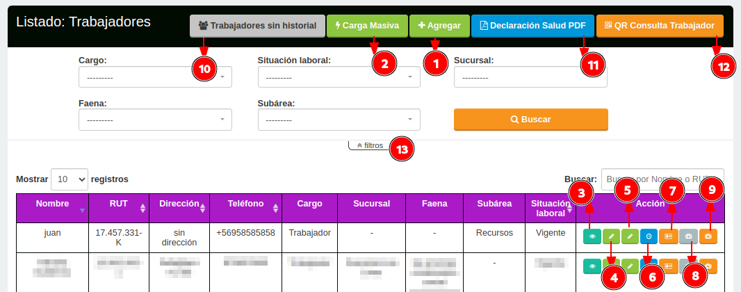741x292 pixels.
Task: Click RUT cell 17.457.331-K
Action: pos(119,238)
